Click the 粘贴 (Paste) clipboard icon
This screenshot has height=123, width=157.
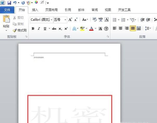pyautogui.click(x=6, y=19)
